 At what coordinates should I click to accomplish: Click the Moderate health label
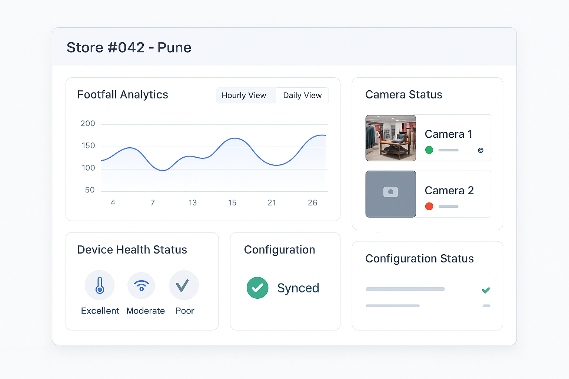(x=146, y=311)
